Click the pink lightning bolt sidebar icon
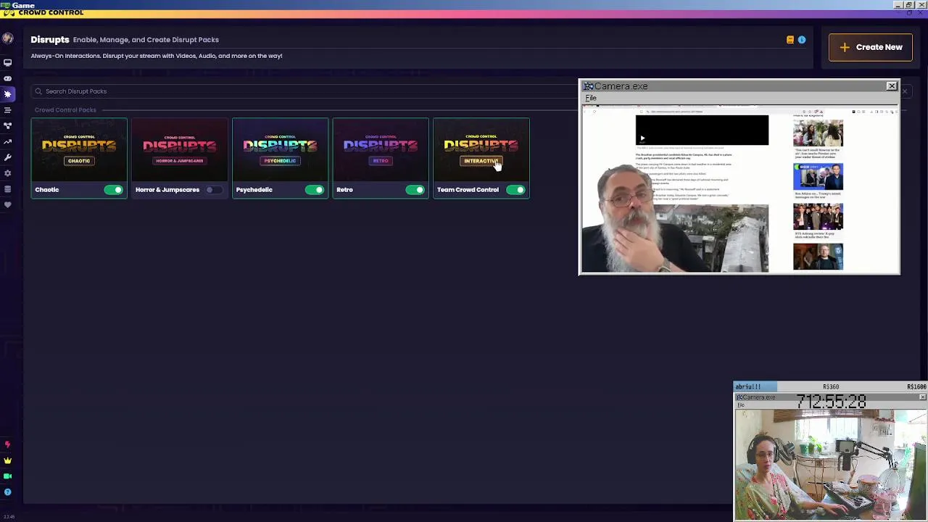 [x=7, y=444]
